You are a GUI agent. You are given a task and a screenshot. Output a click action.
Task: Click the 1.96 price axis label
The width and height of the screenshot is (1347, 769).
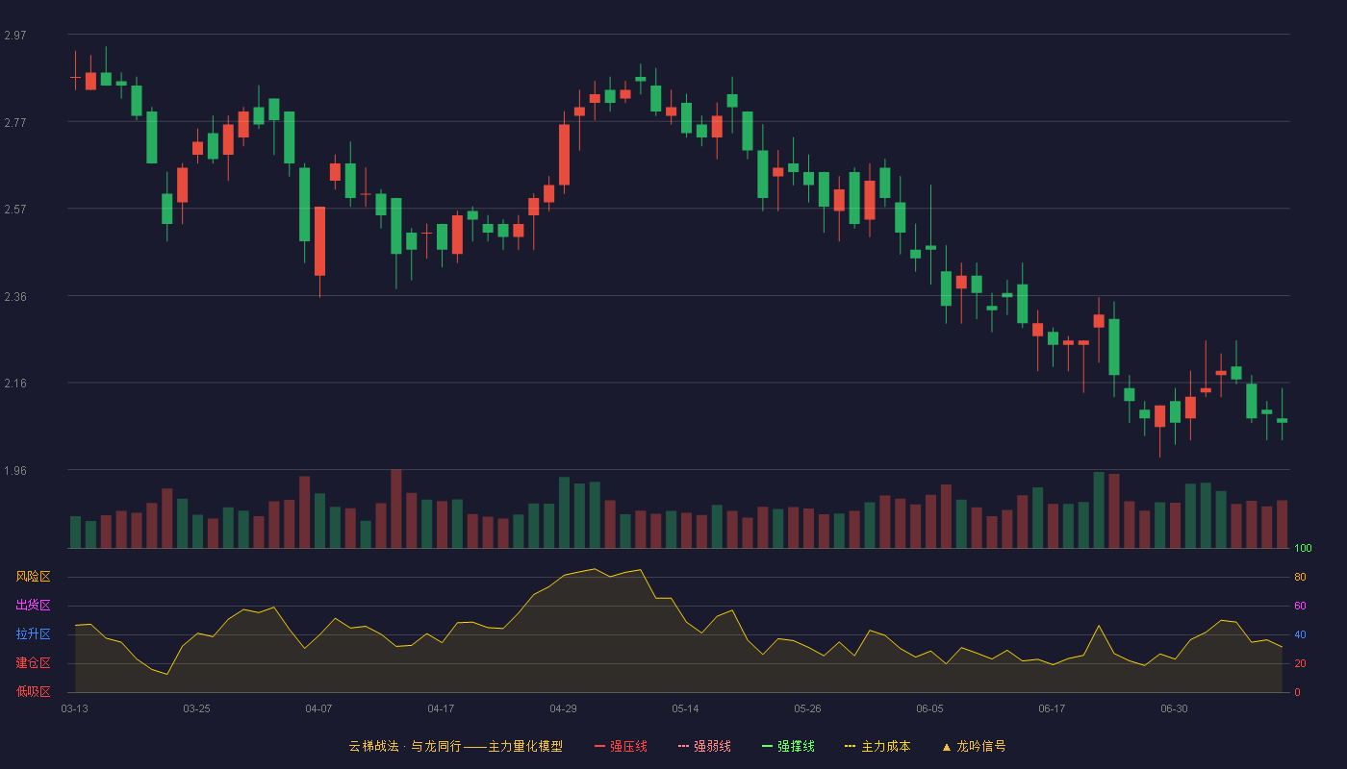[x=15, y=471]
